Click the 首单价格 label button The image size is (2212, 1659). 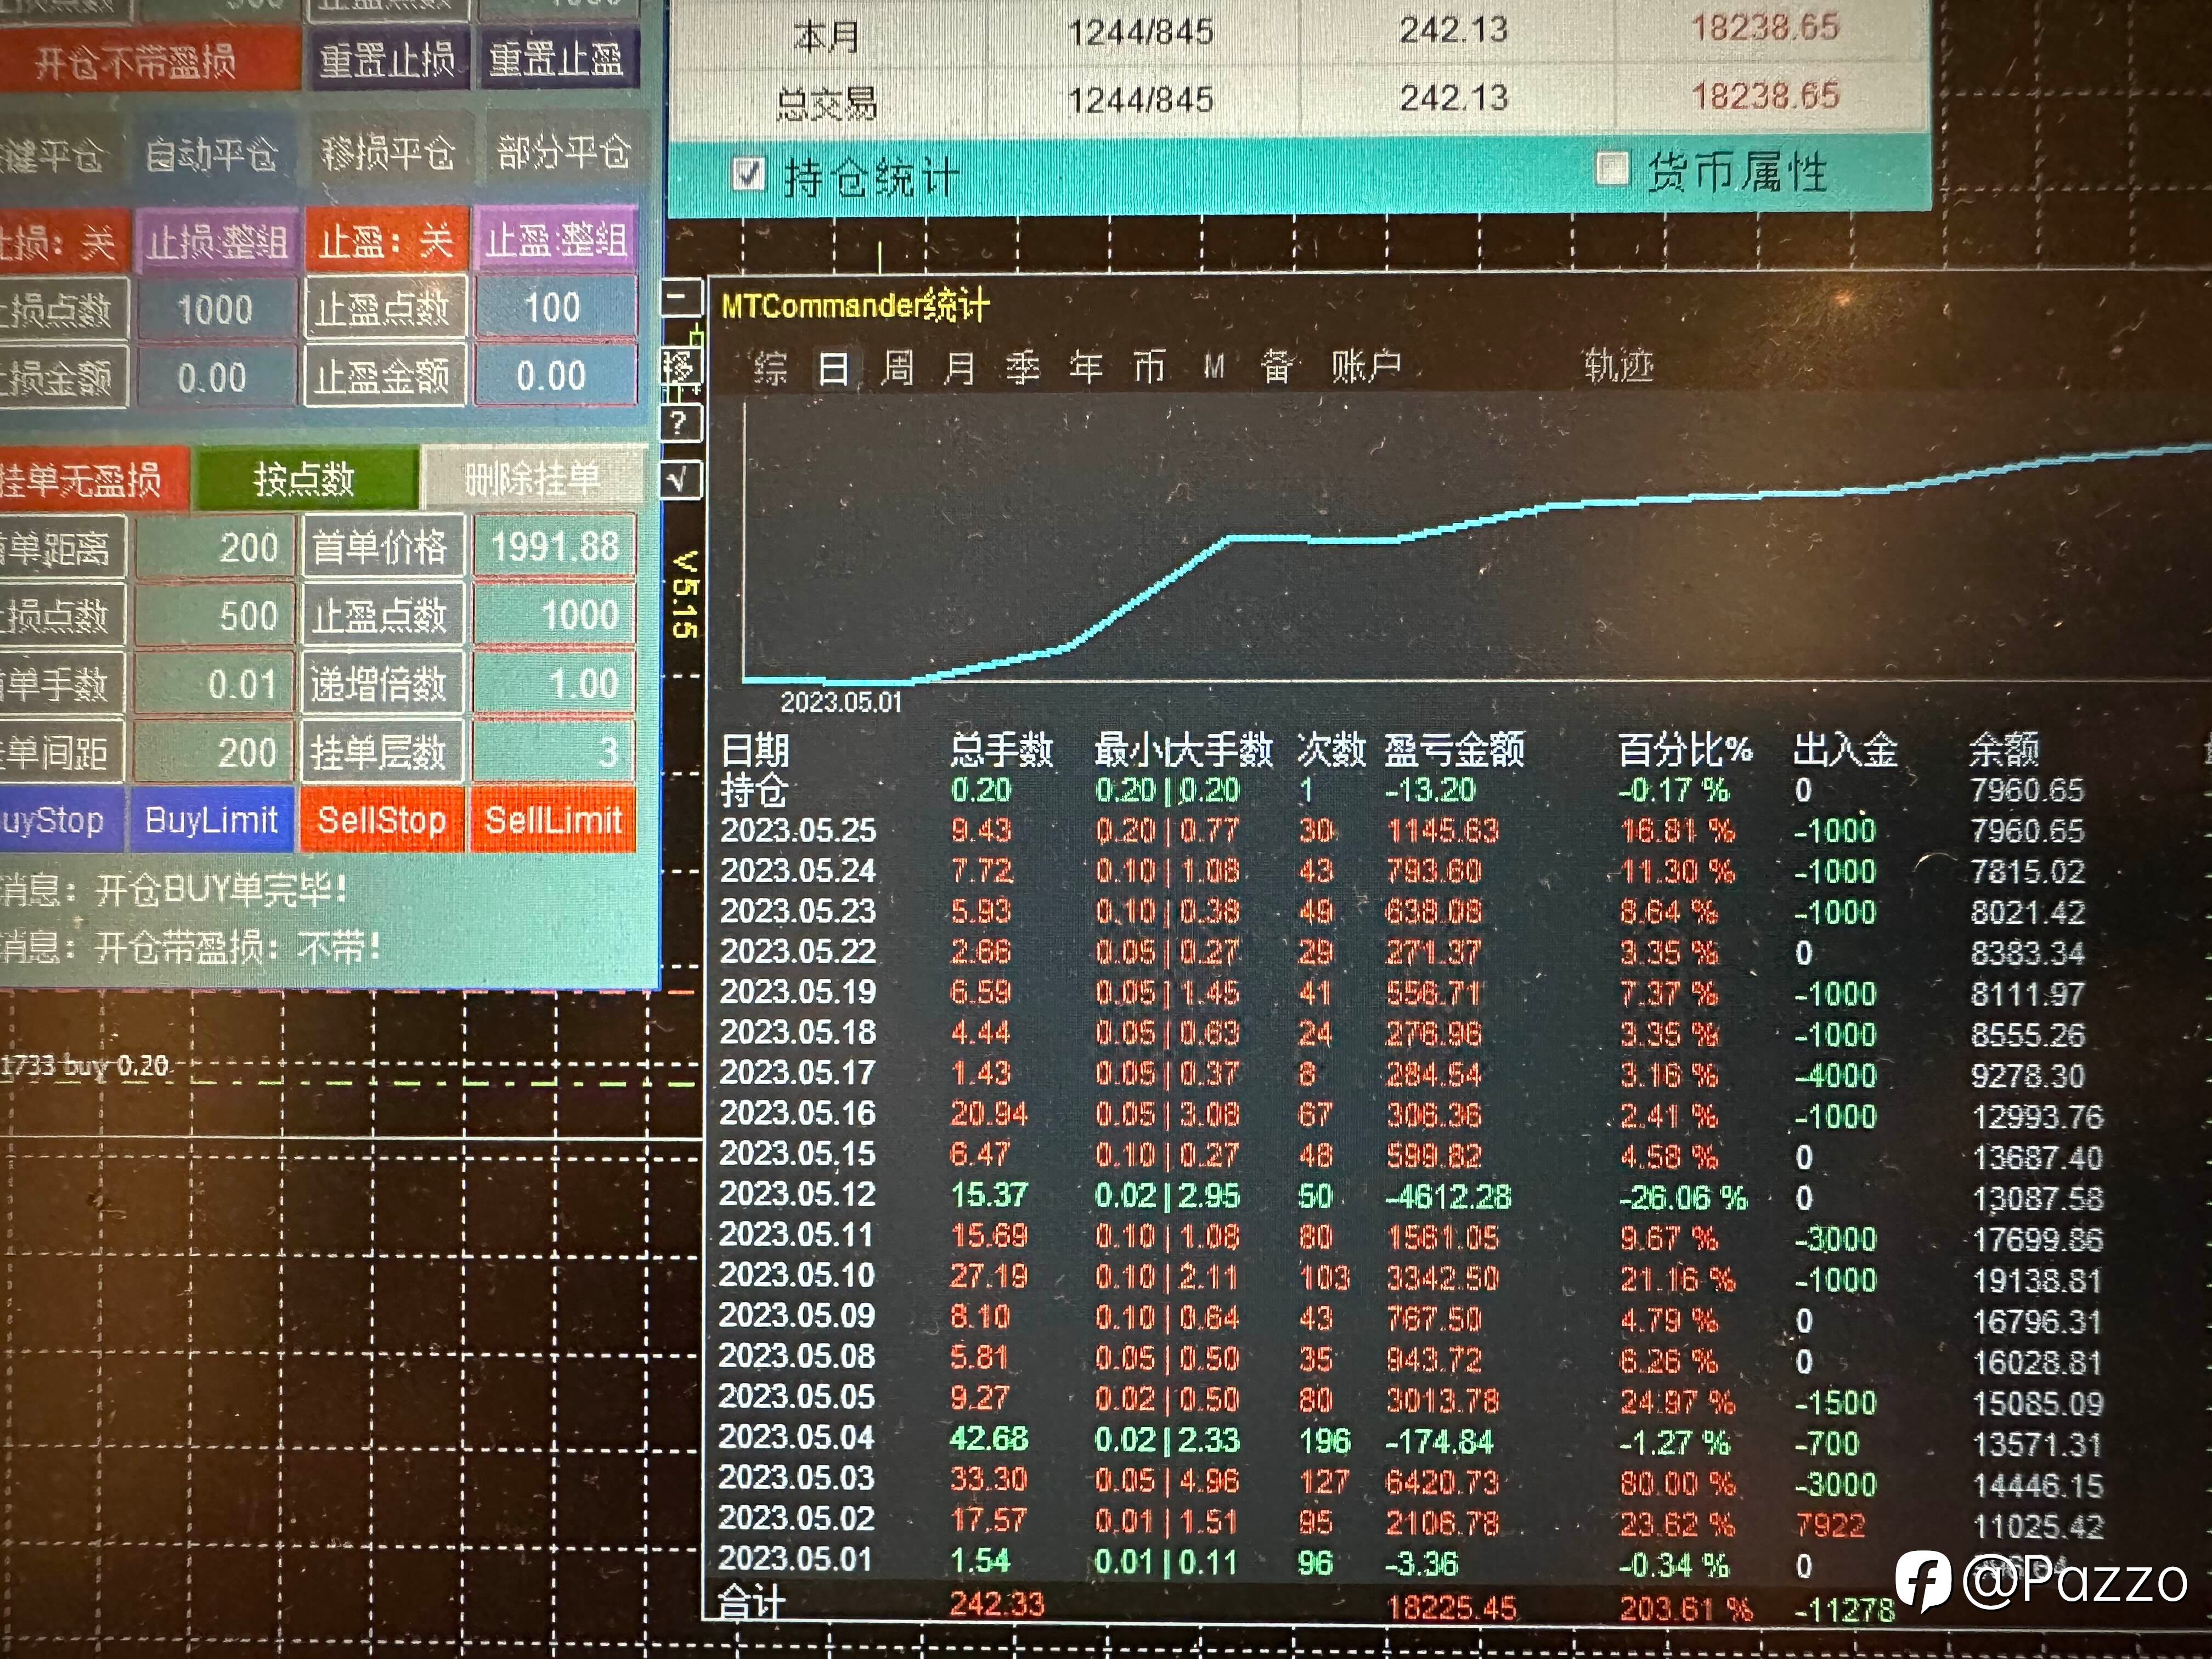click(383, 547)
